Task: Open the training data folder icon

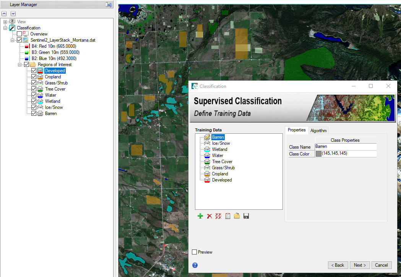Action: (237, 216)
